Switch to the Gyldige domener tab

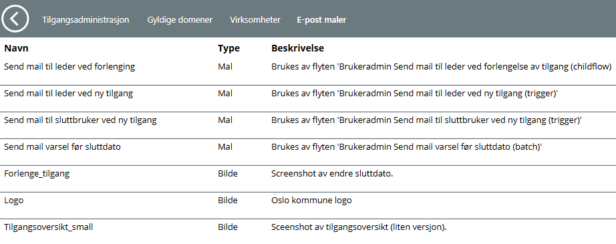coord(180,19)
